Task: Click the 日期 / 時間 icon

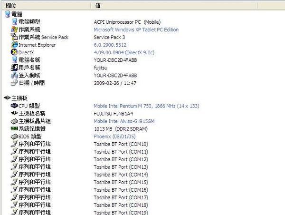Action: (14, 83)
